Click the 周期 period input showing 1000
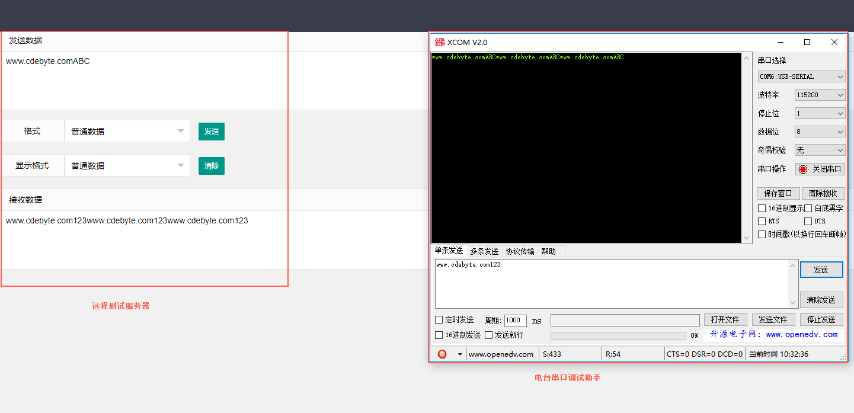This screenshot has width=854, height=413. 514,320
